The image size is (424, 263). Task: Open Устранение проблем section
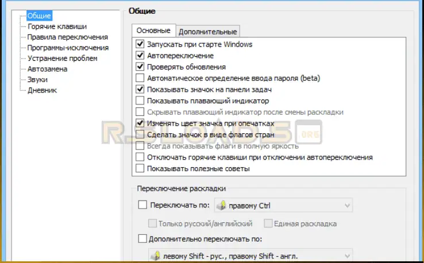(62, 58)
